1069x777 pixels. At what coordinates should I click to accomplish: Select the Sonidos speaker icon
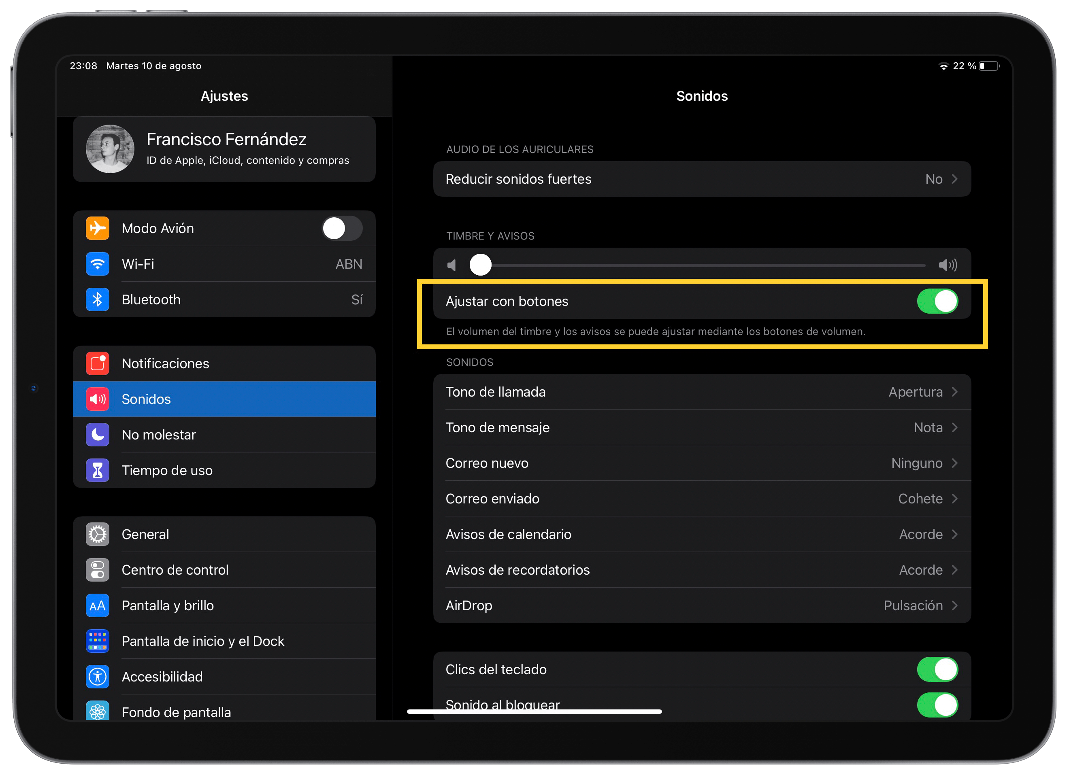coord(98,399)
